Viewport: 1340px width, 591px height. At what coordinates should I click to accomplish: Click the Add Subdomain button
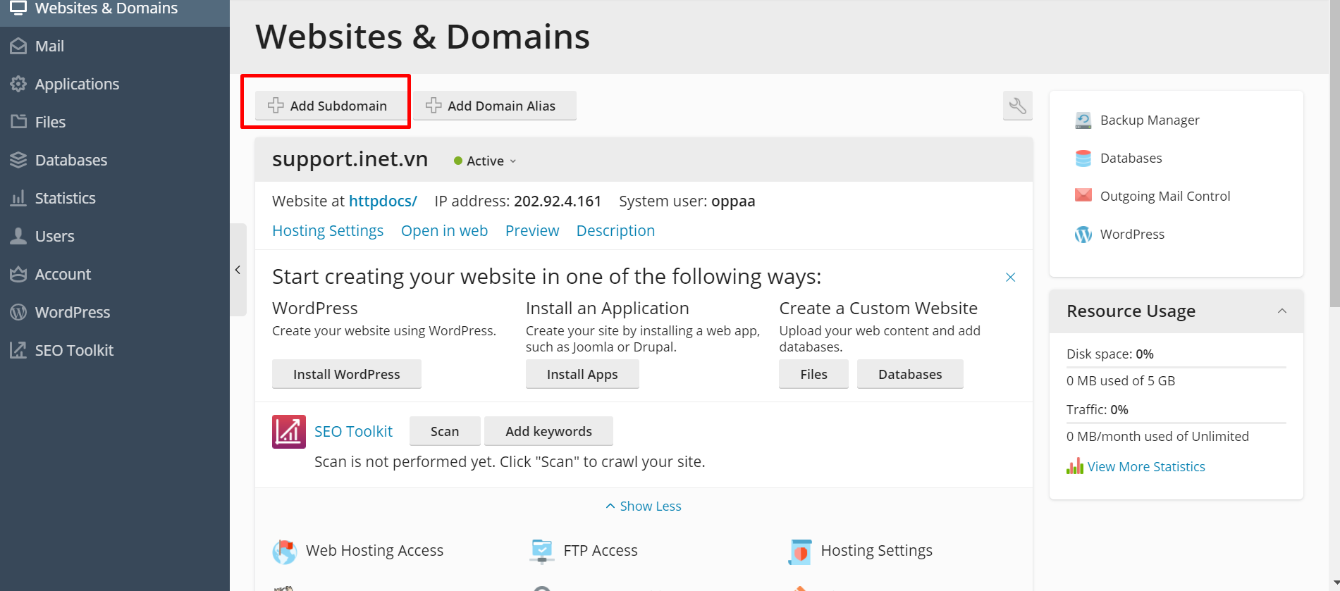331,106
